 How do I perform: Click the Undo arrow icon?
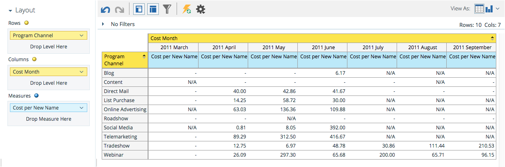coord(105,9)
